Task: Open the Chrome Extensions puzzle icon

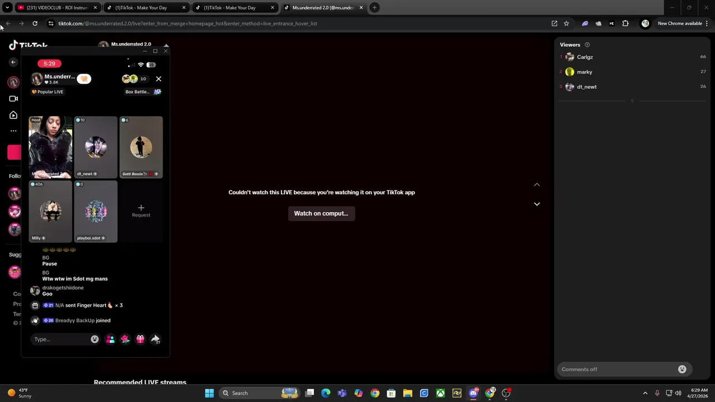Action: tap(625, 23)
